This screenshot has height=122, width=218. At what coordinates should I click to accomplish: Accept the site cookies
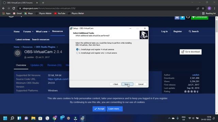point(99,109)
